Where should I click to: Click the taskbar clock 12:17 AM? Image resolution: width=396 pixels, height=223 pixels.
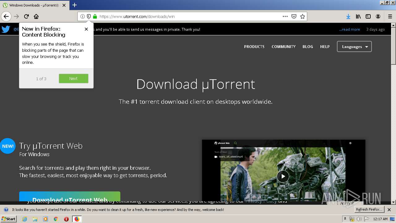(x=381, y=219)
